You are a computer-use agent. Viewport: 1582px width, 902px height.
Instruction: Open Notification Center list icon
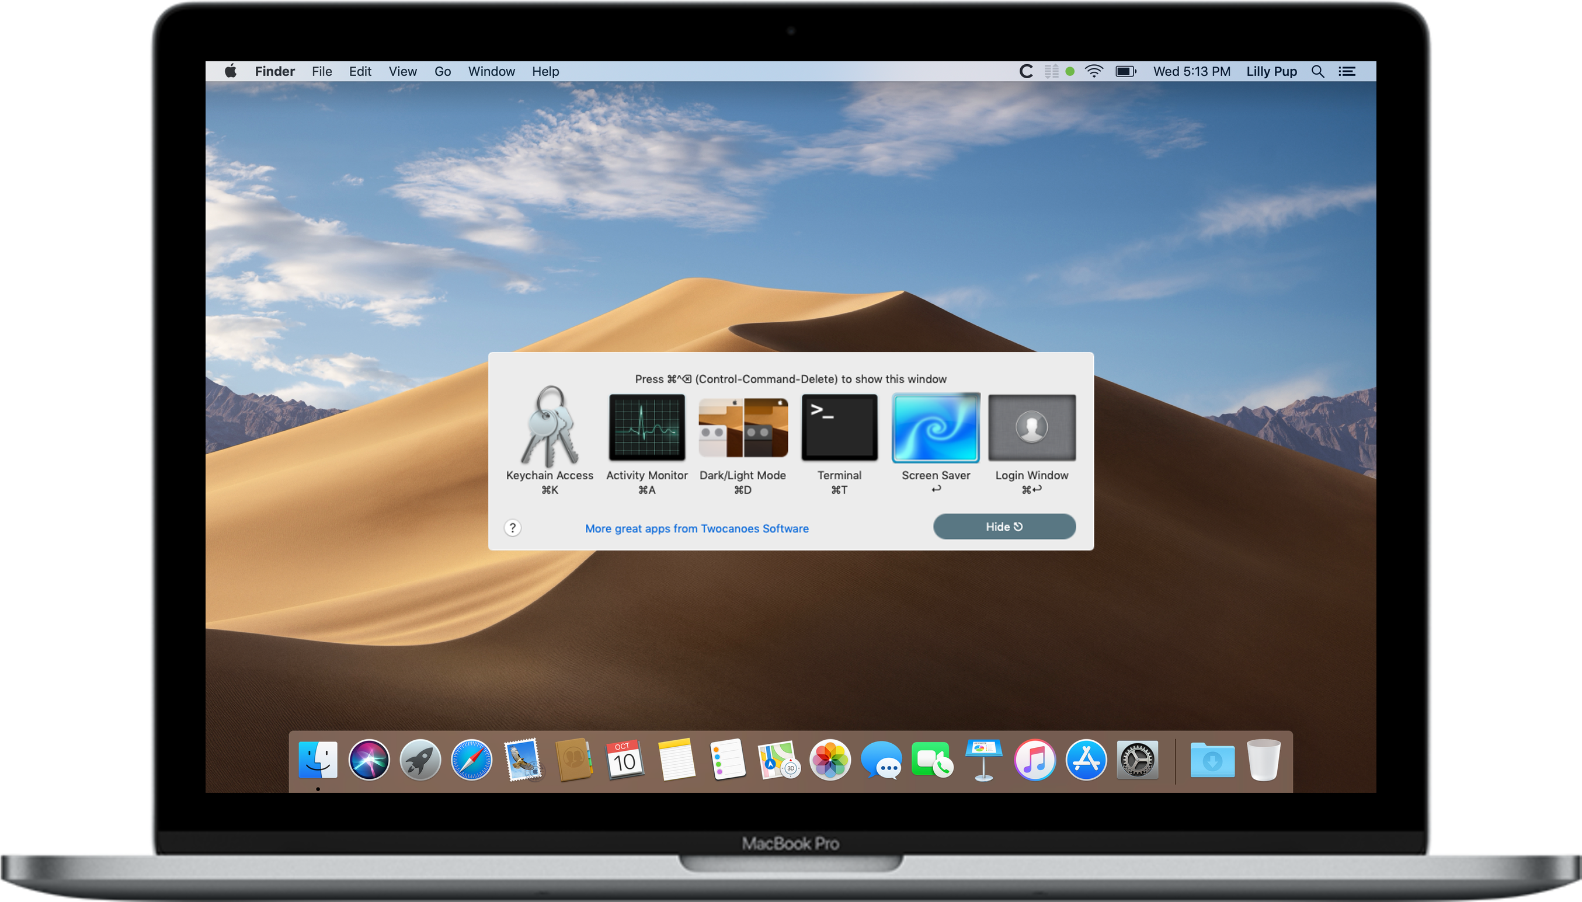pos(1347,71)
